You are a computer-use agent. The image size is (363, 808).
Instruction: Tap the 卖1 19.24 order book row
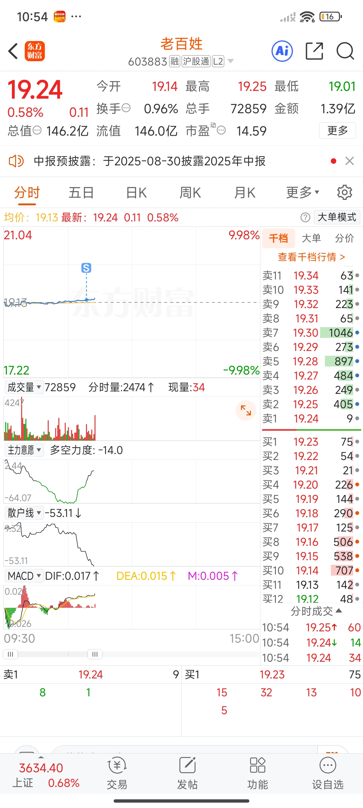click(x=311, y=418)
